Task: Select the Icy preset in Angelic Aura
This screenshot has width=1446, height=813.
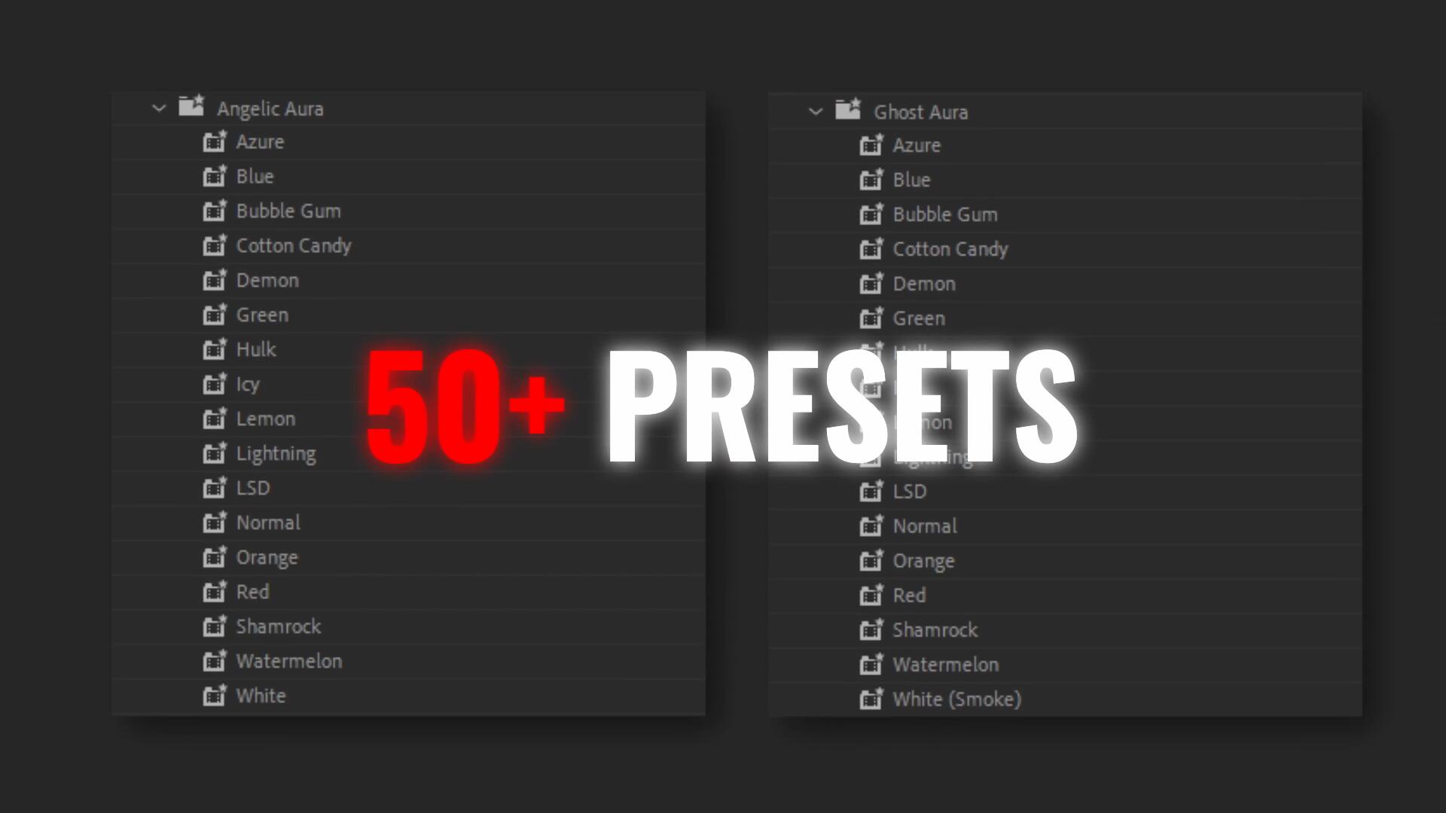Action: pos(246,384)
